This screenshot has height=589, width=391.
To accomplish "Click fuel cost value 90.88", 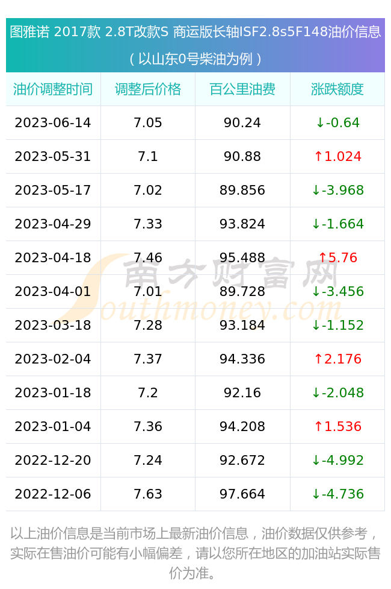I will (x=242, y=157).
